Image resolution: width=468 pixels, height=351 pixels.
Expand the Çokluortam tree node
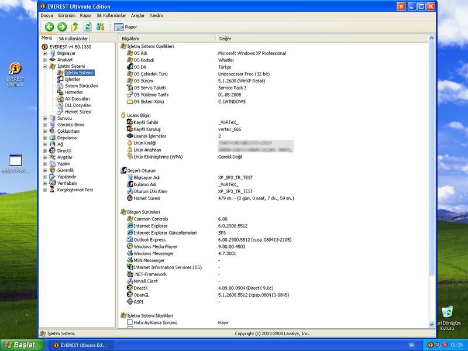click(x=45, y=131)
